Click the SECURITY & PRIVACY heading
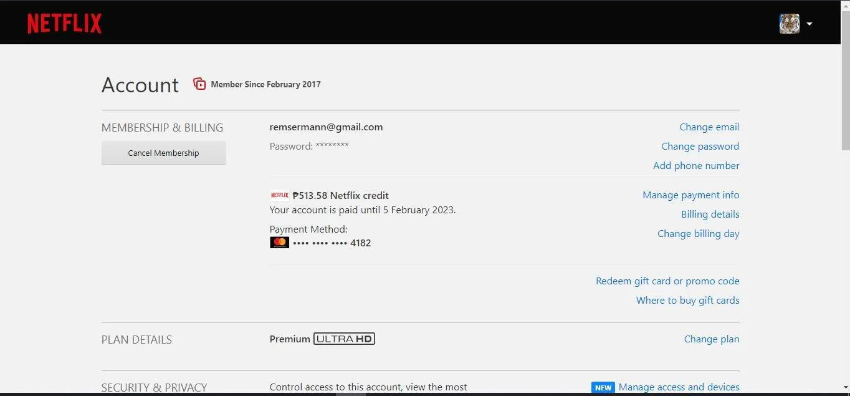 coord(154,388)
